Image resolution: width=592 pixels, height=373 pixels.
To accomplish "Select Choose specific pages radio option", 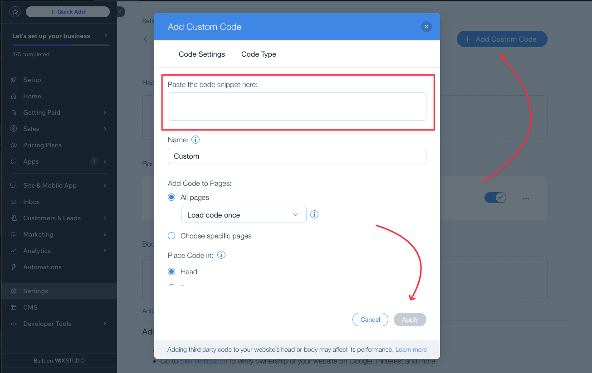I will point(171,236).
